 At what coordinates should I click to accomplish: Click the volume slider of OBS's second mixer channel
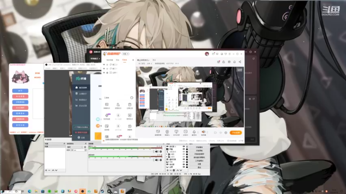pos(121,160)
